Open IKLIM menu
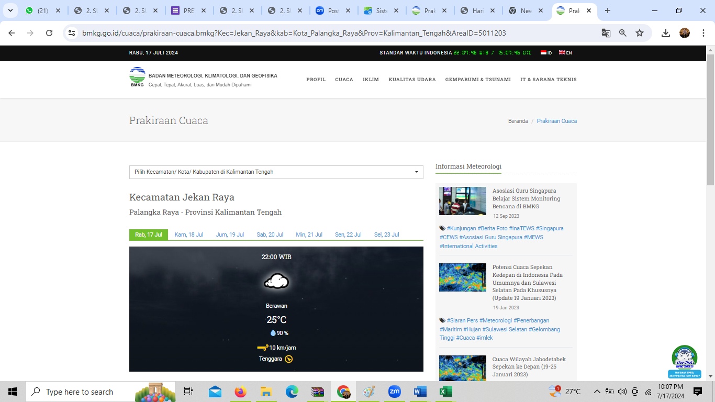 tap(371, 80)
